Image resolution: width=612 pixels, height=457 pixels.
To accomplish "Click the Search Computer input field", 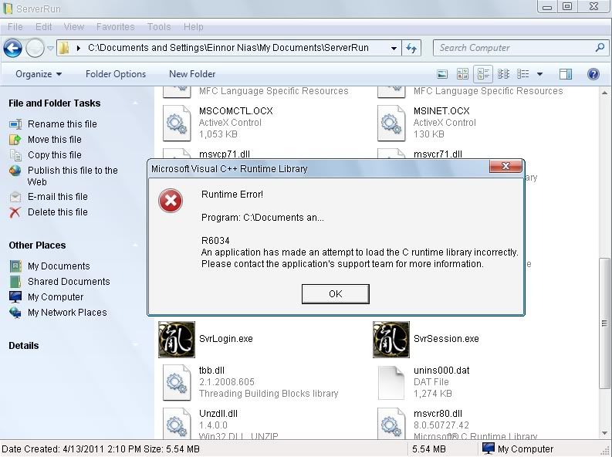I will (513, 48).
